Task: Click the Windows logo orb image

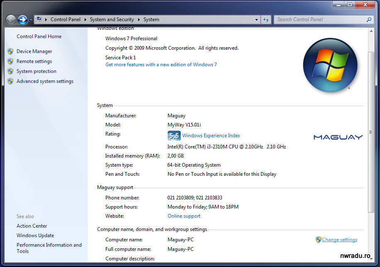Action: click(330, 65)
